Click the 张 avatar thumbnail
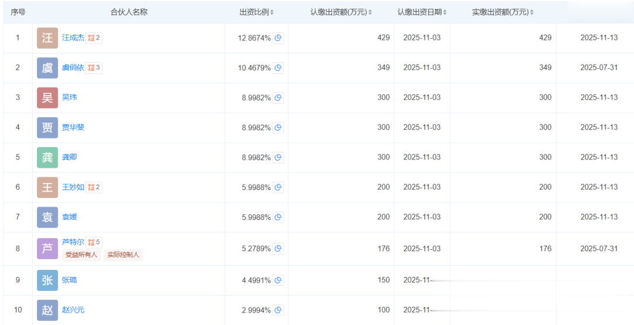 point(48,280)
